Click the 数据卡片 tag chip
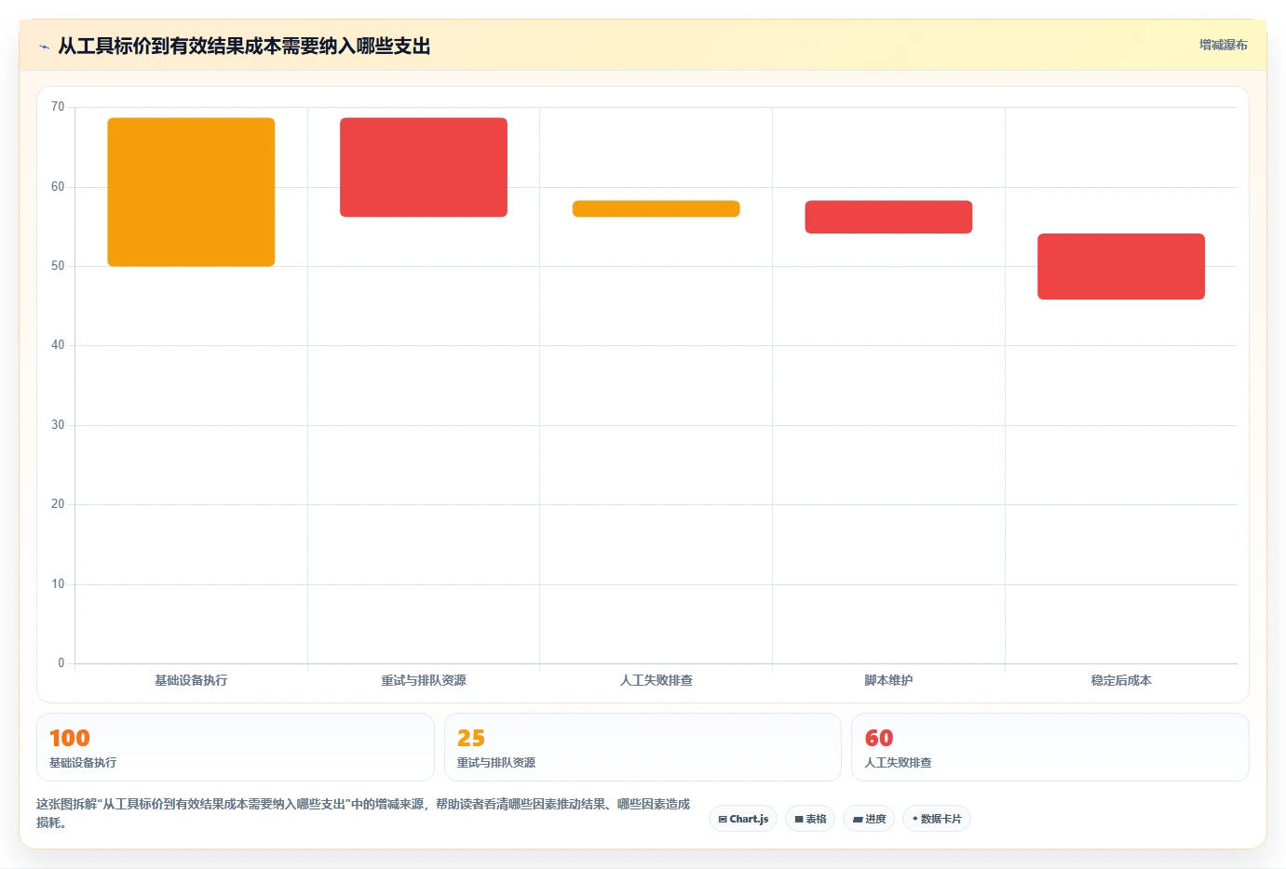The width and height of the screenshot is (1286, 869). [x=937, y=819]
